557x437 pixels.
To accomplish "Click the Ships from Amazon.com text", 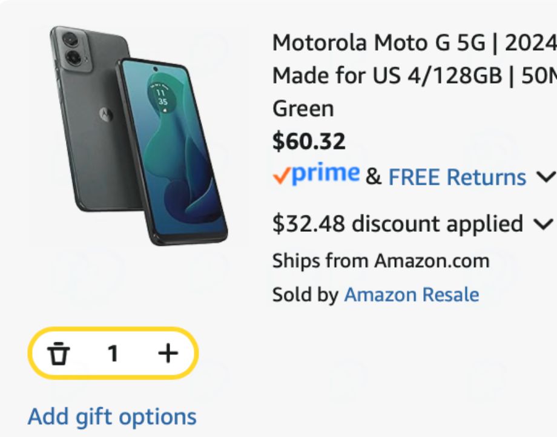I will coord(381,261).
